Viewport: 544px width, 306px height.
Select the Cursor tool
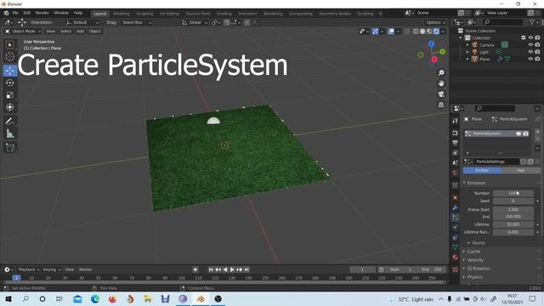click(x=9, y=57)
